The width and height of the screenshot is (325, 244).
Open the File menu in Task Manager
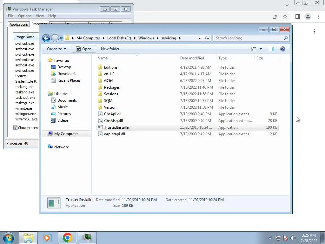[11, 16]
